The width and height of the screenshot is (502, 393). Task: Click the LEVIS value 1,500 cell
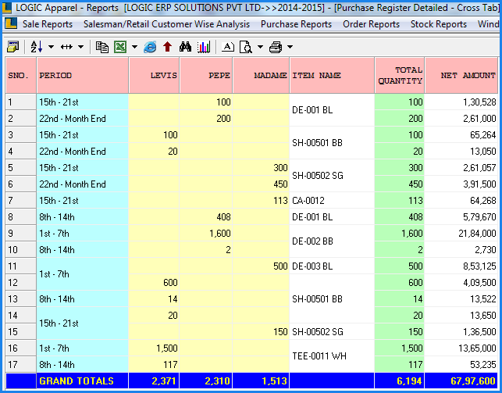click(x=154, y=348)
